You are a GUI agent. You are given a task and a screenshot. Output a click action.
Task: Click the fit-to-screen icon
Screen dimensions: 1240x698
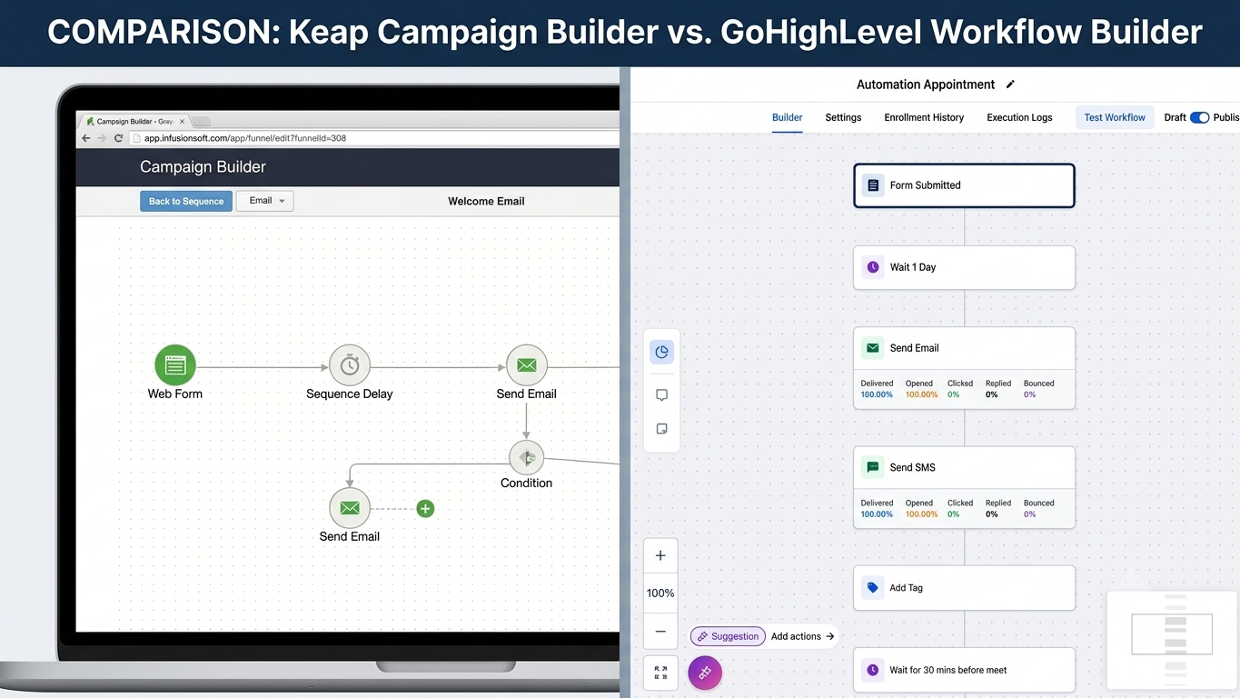point(660,673)
